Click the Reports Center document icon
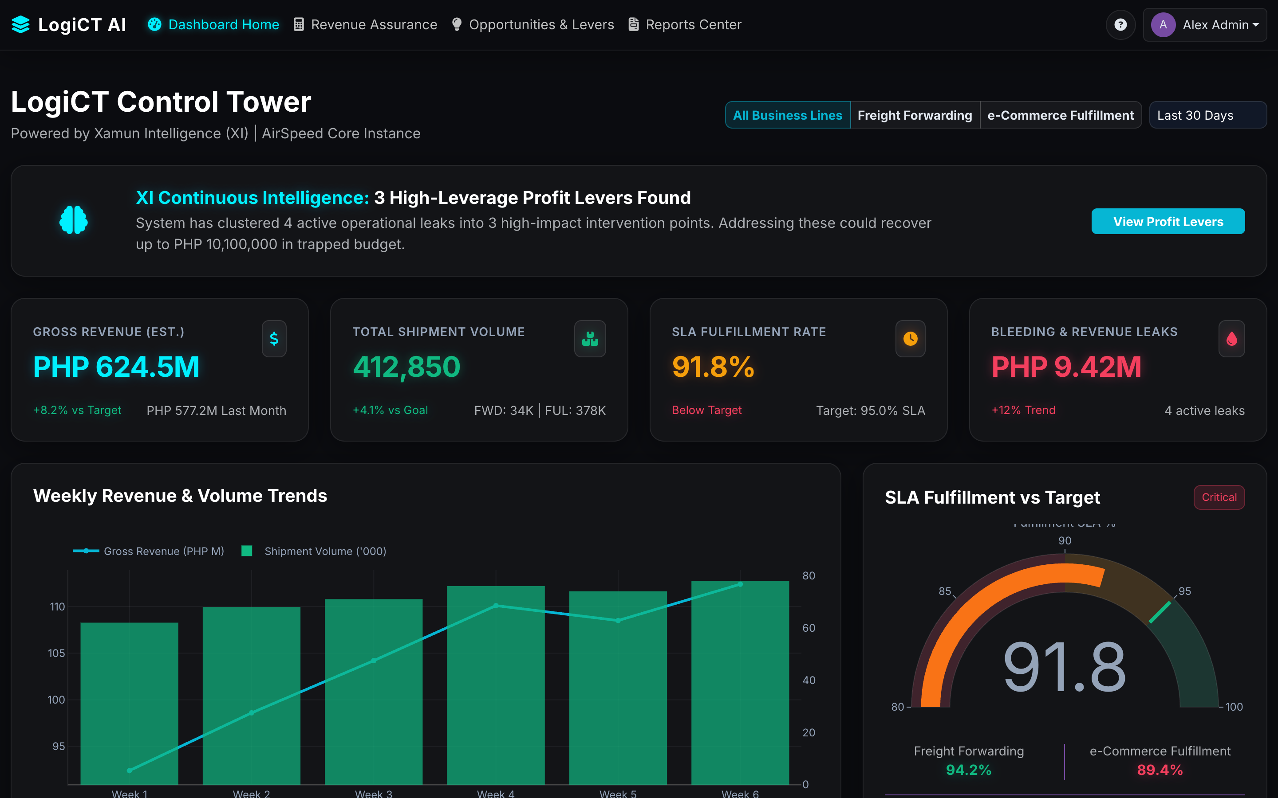 (x=633, y=25)
